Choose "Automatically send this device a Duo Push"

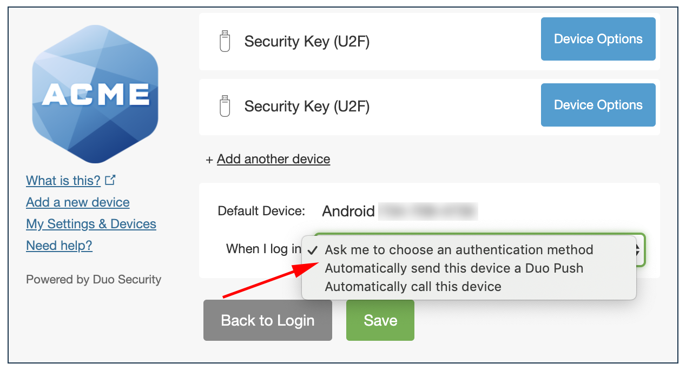(454, 268)
